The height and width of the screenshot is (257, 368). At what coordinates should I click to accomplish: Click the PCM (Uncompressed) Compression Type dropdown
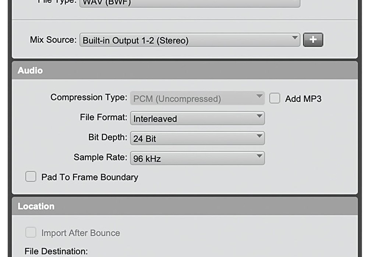197,98
